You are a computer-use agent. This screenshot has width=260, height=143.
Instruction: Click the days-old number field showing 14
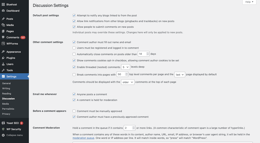[x=142, y=54]
